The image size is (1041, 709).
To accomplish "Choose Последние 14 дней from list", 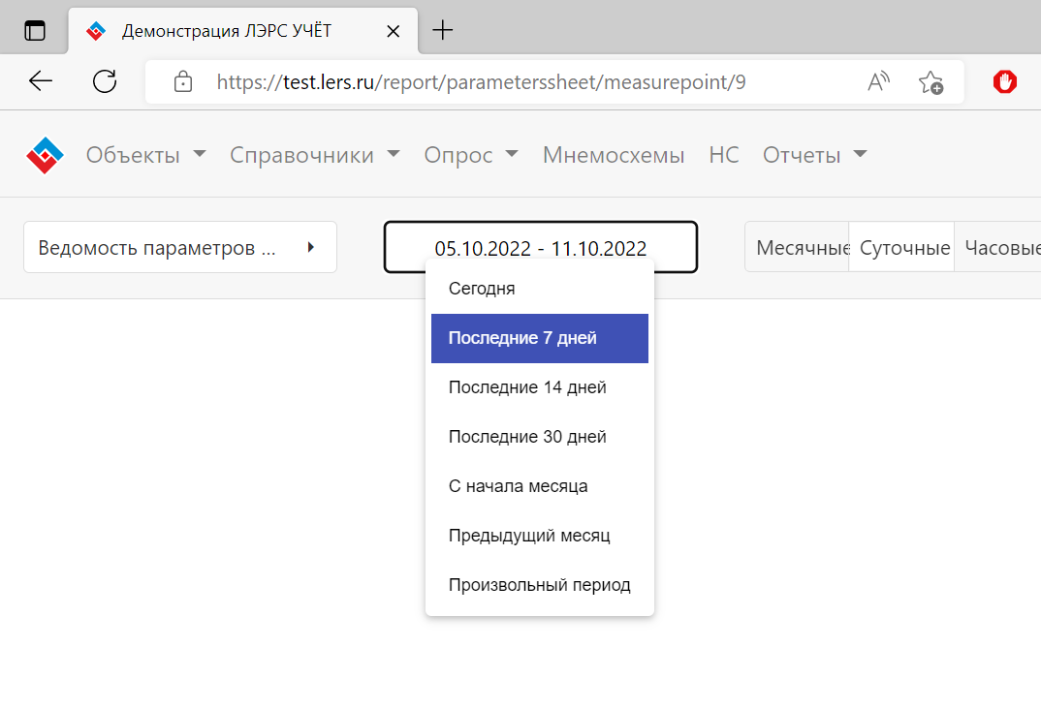I will coord(527,387).
